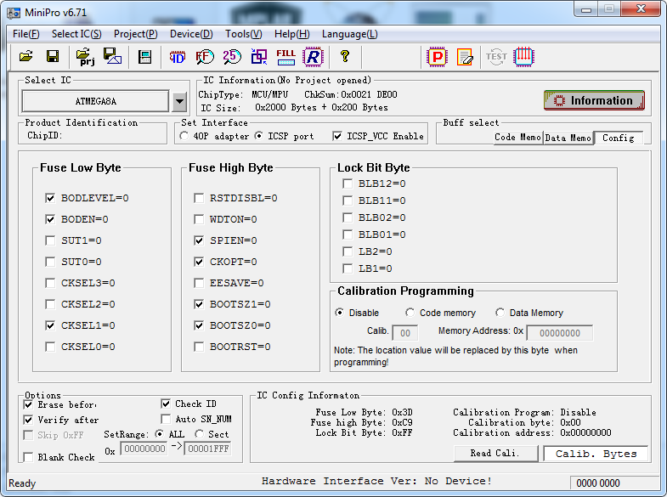Click the pink chip pin-detect icon

(523, 57)
